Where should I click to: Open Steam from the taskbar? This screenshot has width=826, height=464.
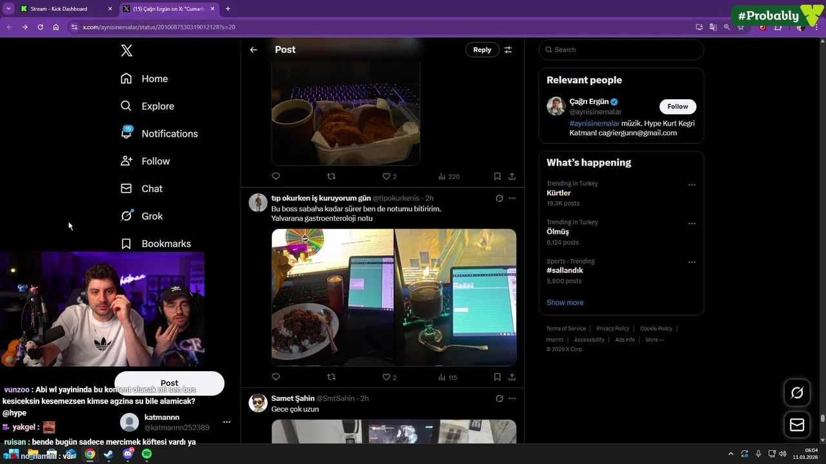(x=108, y=454)
